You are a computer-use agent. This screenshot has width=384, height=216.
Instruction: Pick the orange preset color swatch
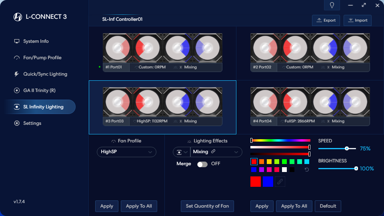[x=262, y=162]
